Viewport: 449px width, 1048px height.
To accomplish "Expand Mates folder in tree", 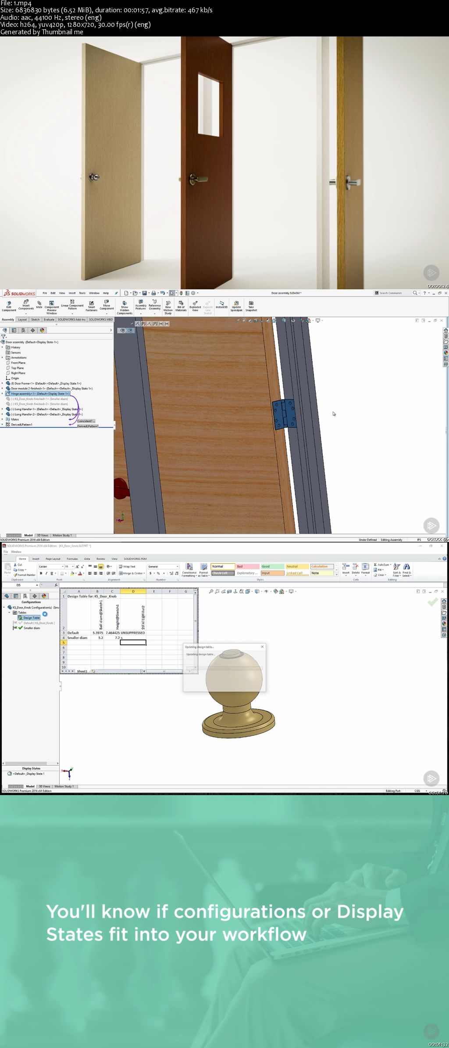I will coord(2,419).
